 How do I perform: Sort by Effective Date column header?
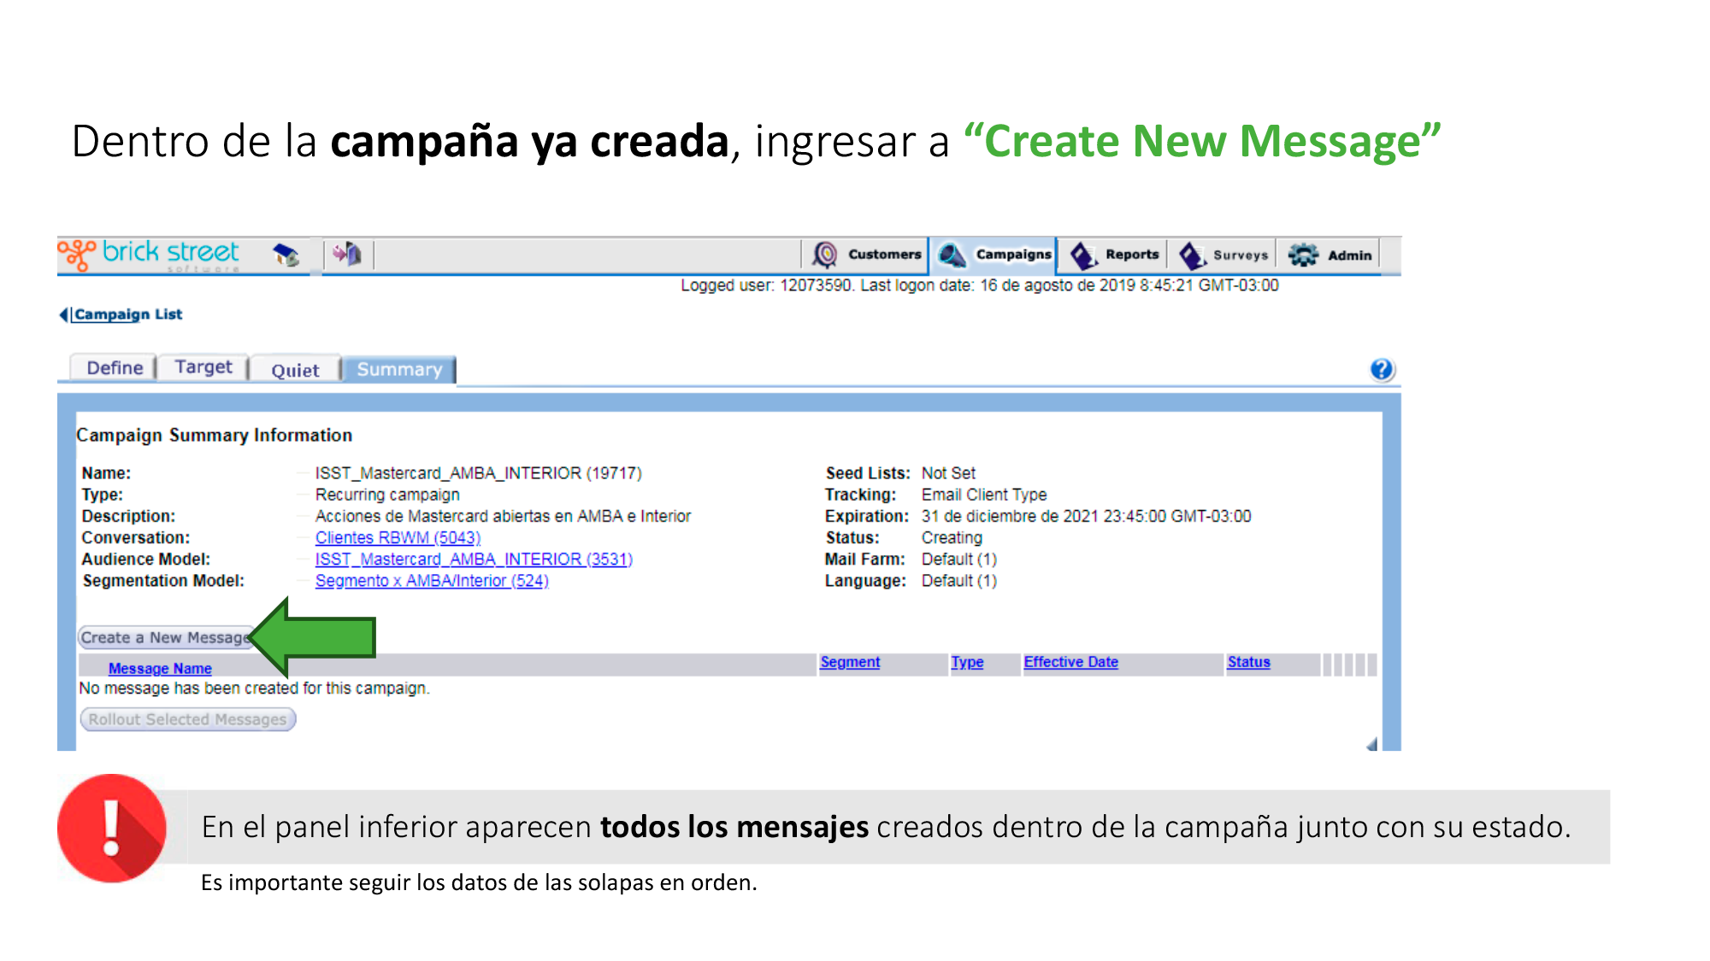(x=1070, y=662)
